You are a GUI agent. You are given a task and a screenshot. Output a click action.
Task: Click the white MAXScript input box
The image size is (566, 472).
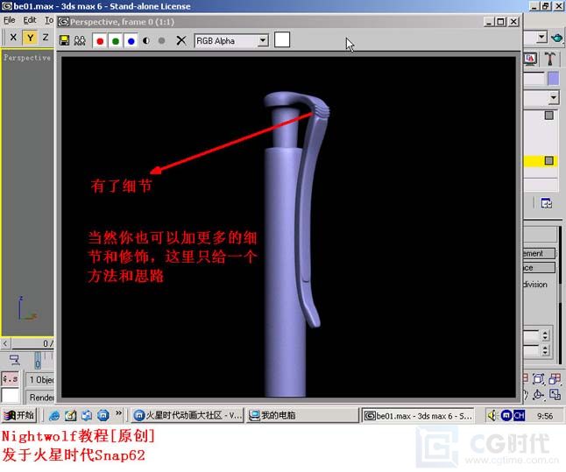11,395
